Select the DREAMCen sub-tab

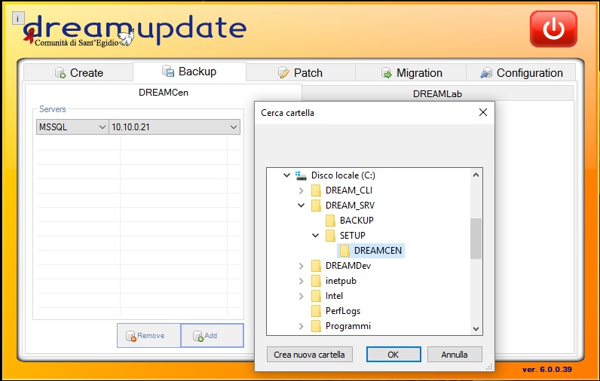coord(164,93)
